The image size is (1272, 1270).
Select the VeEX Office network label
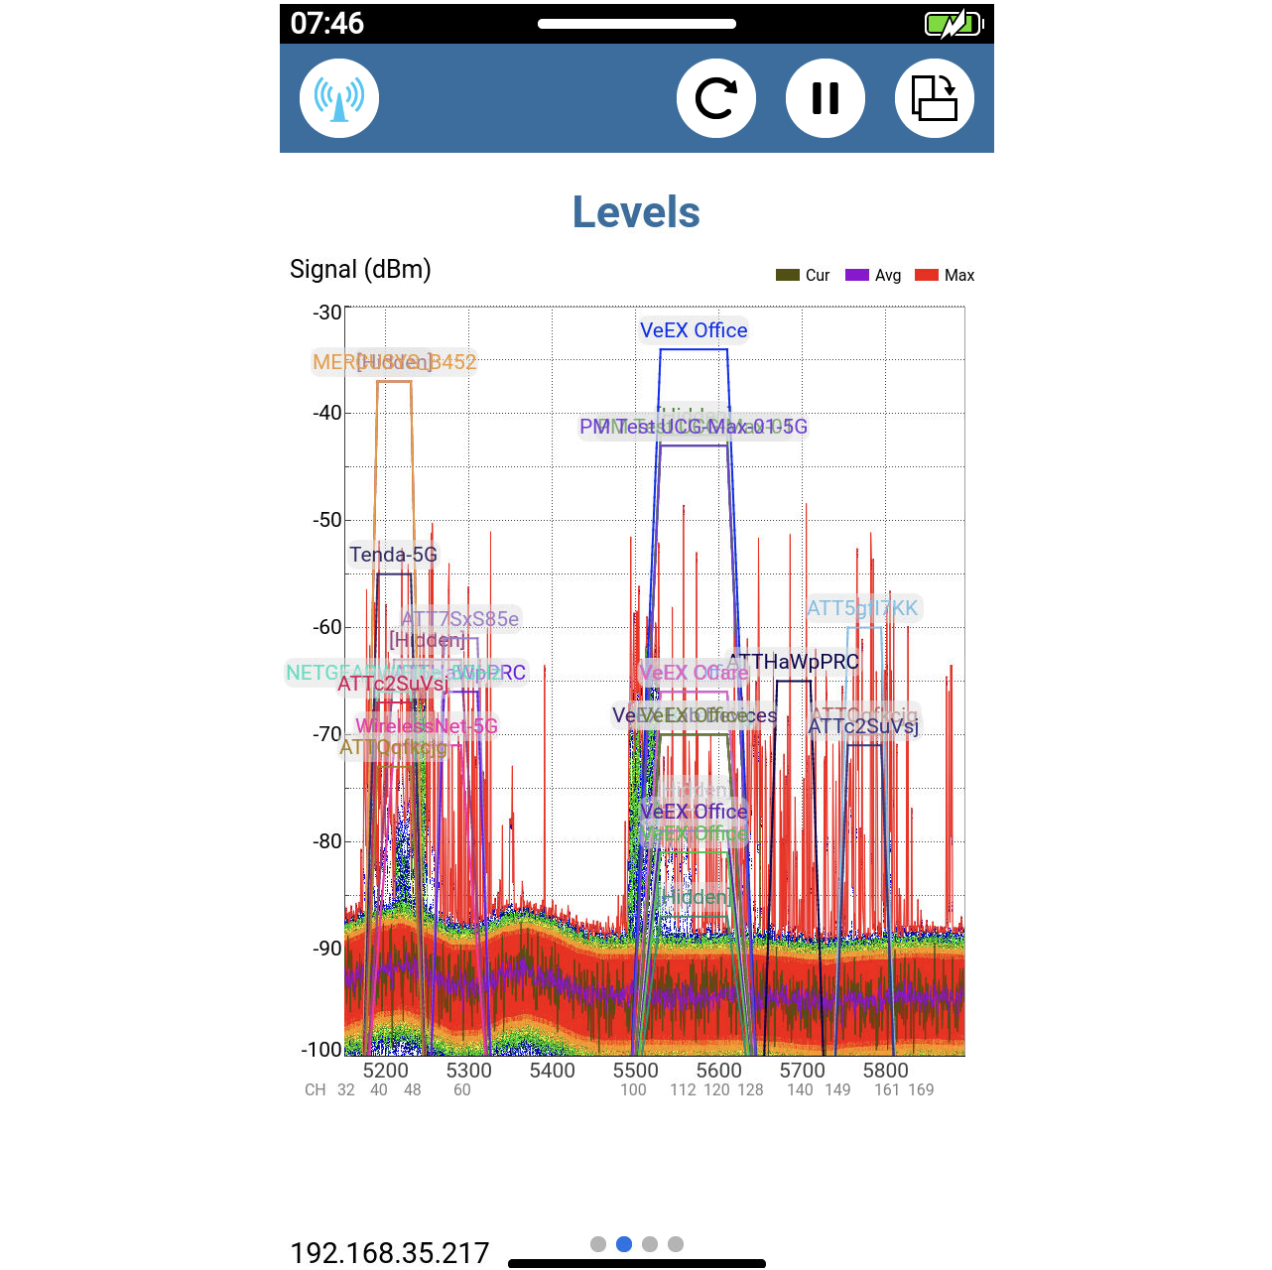(x=695, y=330)
